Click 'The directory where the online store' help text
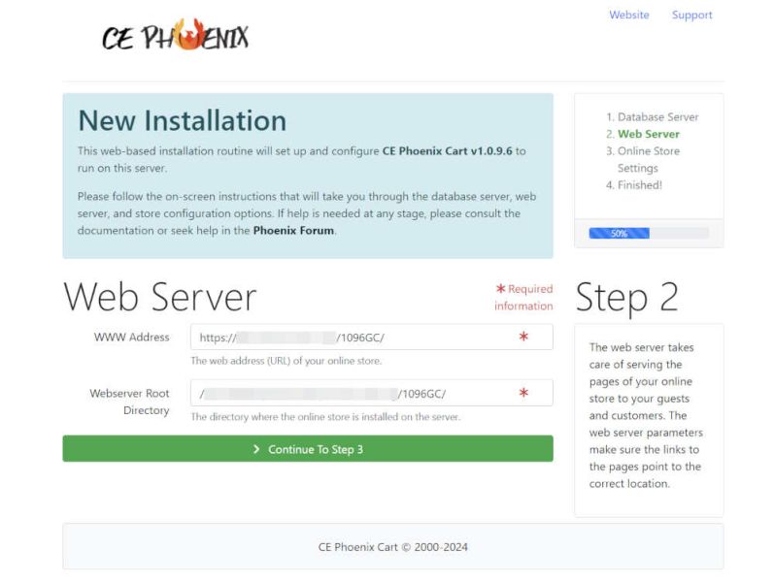 coord(325,417)
